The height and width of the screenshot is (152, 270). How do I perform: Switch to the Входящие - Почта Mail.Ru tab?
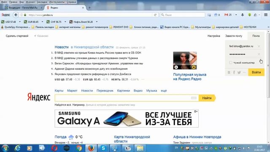point(23,8)
